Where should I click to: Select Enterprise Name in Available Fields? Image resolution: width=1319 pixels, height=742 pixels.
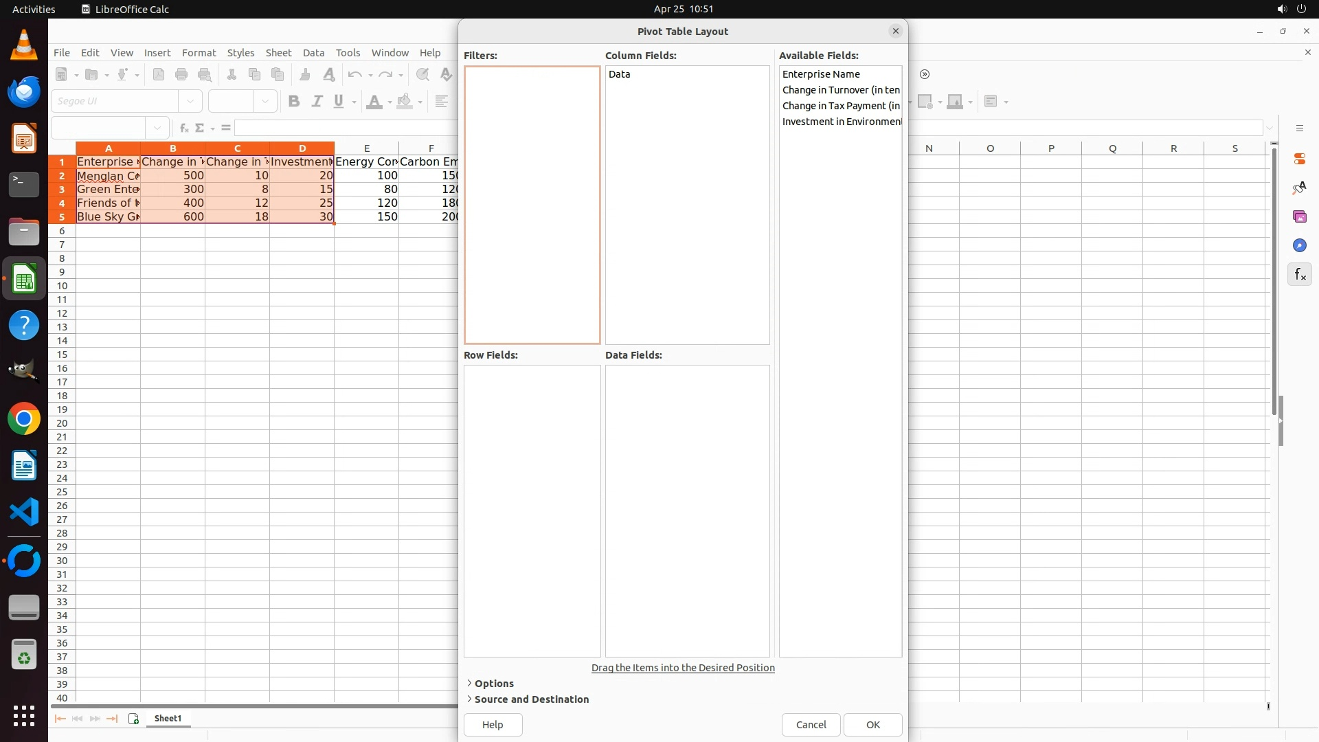(x=821, y=74)
